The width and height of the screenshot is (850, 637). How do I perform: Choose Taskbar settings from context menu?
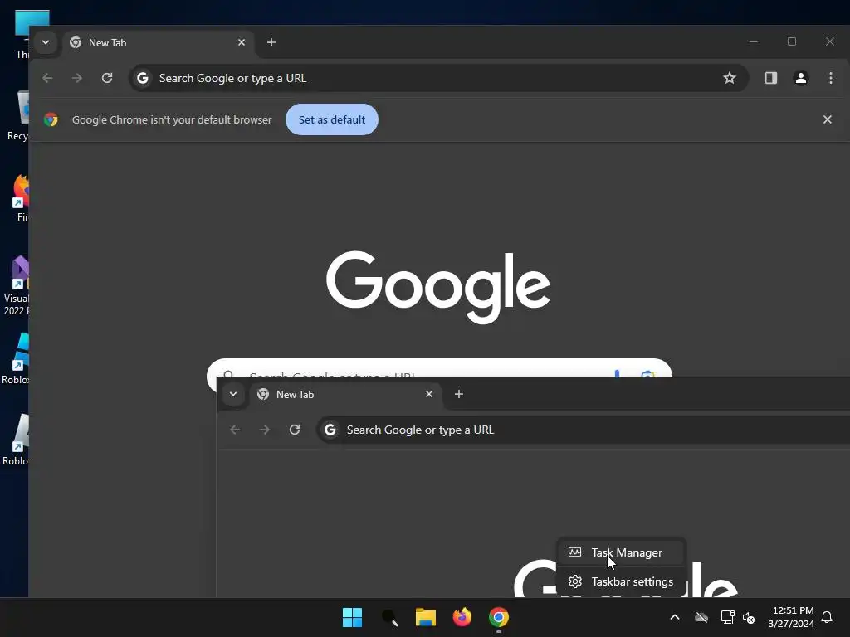coord(622,581)
